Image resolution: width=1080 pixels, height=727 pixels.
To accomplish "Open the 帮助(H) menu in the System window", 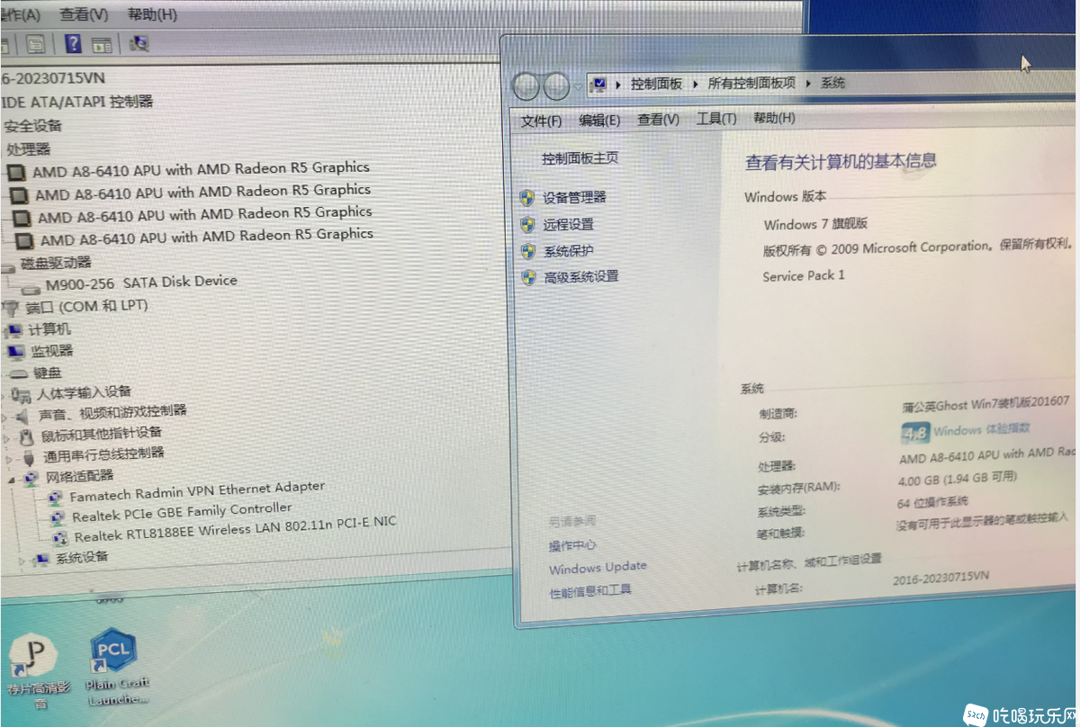I will point(774,118).
